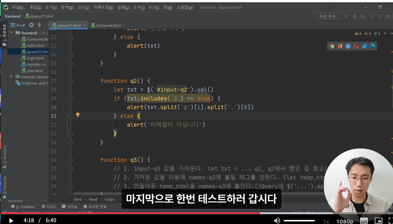Viewport: 393px width, 224px height.
Task: Collapse function q2 at line 27
Action: click(x=71, y=81)
